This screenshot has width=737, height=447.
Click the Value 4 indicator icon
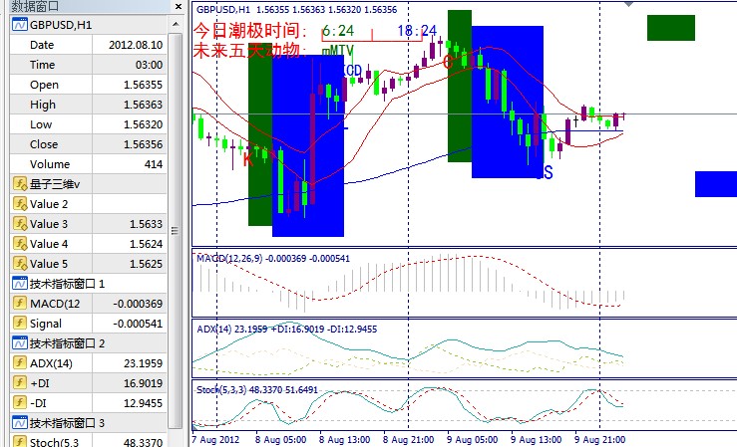tap(20, 244)
